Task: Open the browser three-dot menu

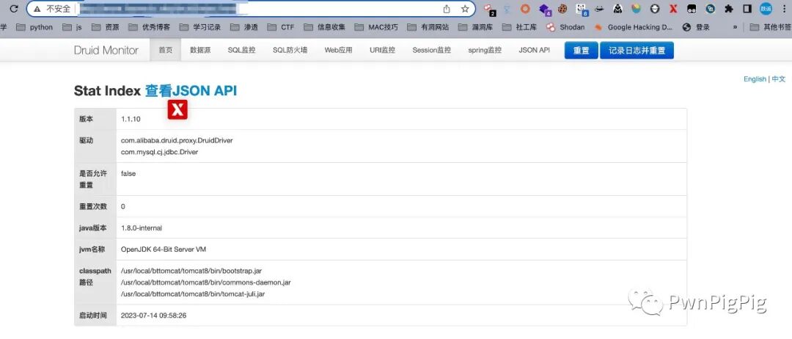Action: click(783, 9)
